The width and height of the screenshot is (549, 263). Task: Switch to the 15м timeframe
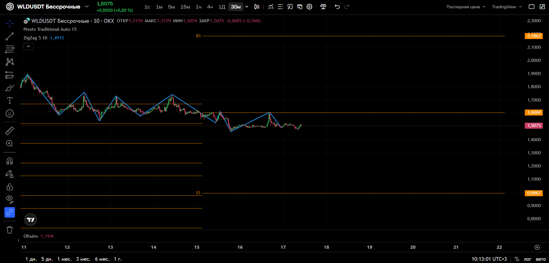185,7
